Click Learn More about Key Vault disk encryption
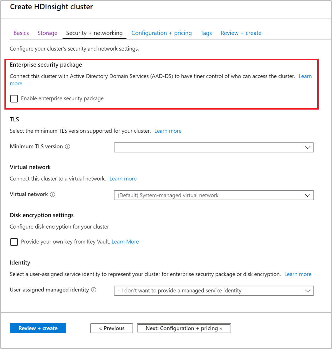 pos(125,242)
